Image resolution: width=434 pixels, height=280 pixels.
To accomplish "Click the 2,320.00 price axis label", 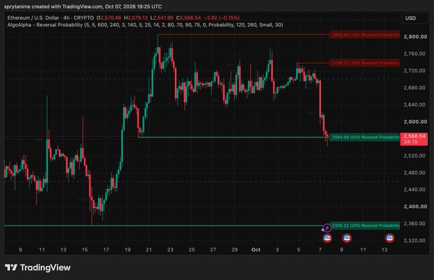I will pos(415,240).
